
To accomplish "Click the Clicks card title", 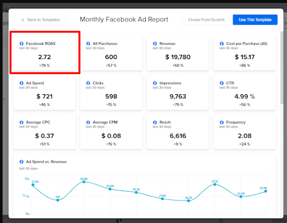I will point(98,83).
